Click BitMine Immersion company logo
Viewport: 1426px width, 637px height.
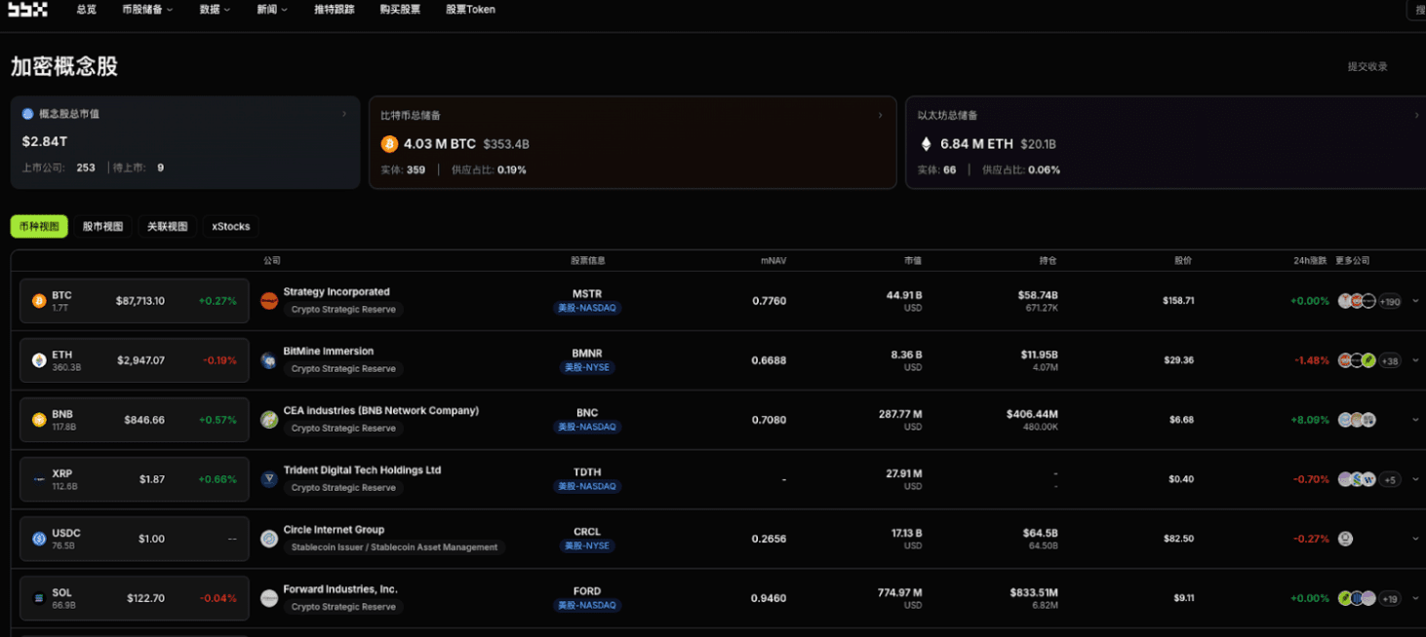pos(269,360)
